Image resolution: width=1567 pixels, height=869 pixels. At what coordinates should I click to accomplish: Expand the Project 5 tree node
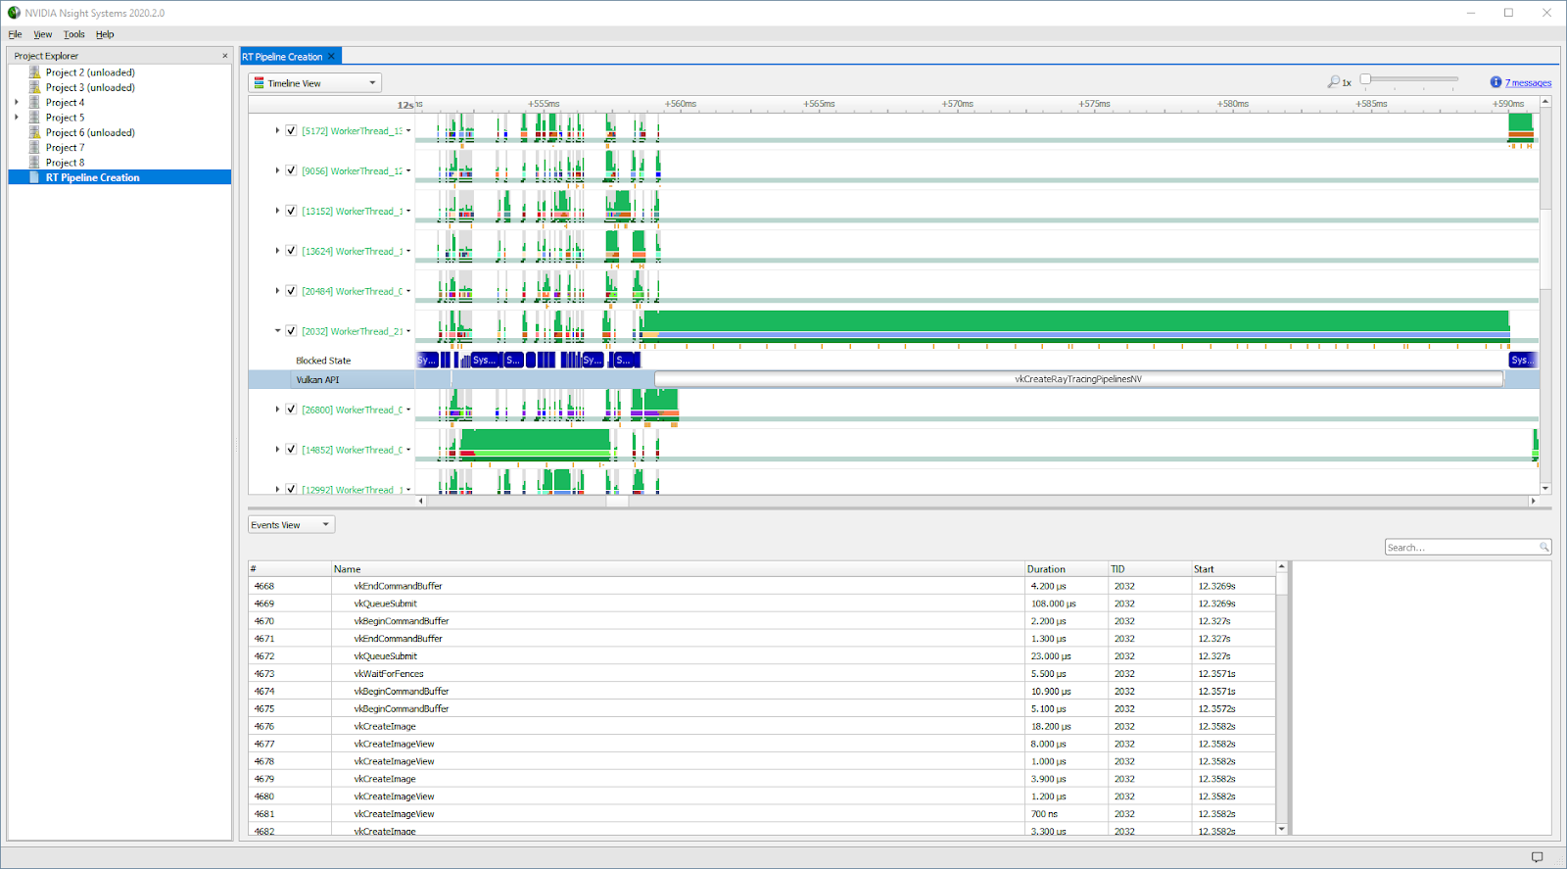tap(17, 118)
